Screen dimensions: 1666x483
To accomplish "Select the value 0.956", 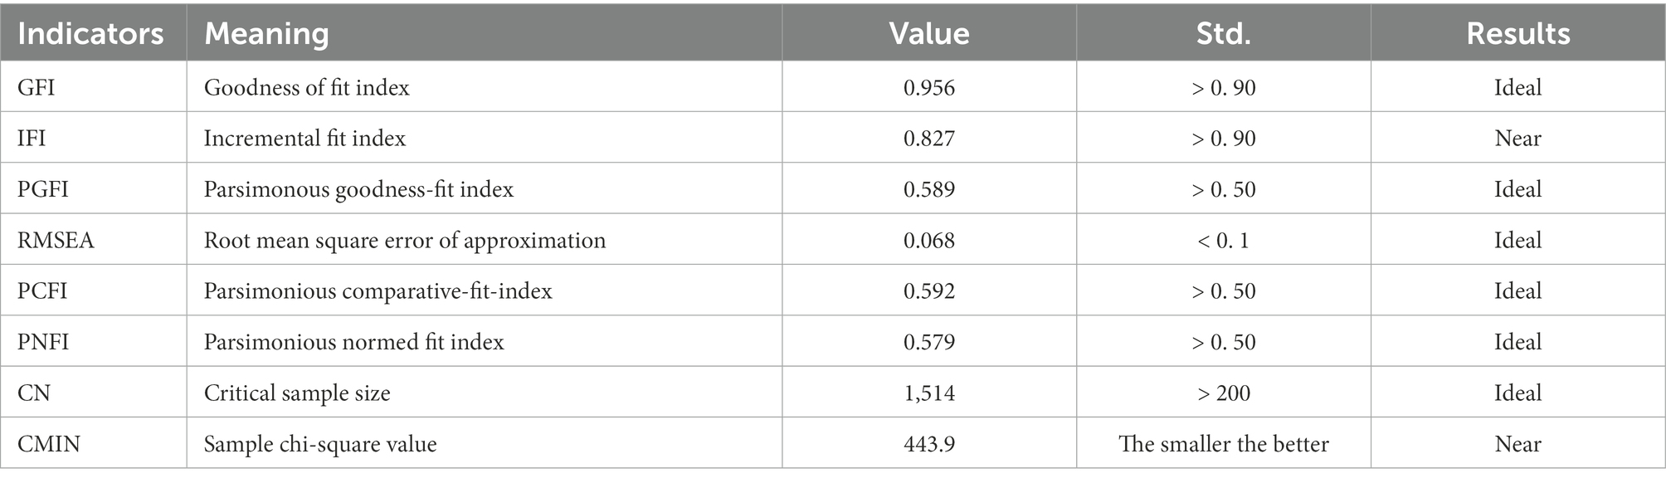I will pos(929,88).
